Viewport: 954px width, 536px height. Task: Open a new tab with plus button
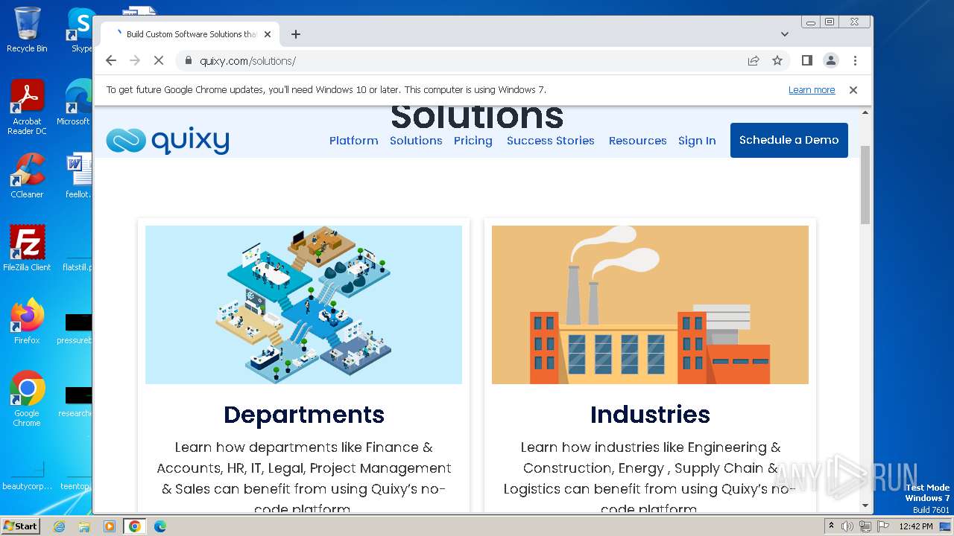(296, 34)
